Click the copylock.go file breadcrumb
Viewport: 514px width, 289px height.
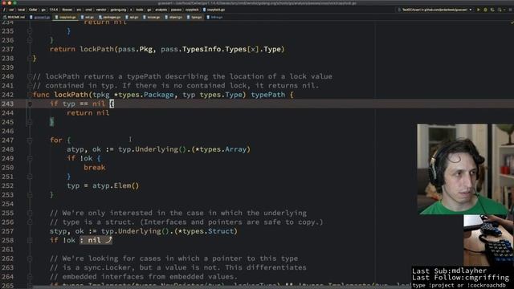pos(214,10)
